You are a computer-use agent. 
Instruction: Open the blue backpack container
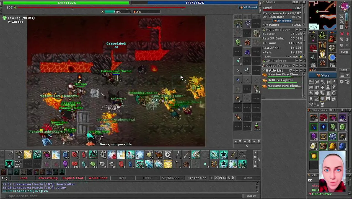(x=343, y=146)
